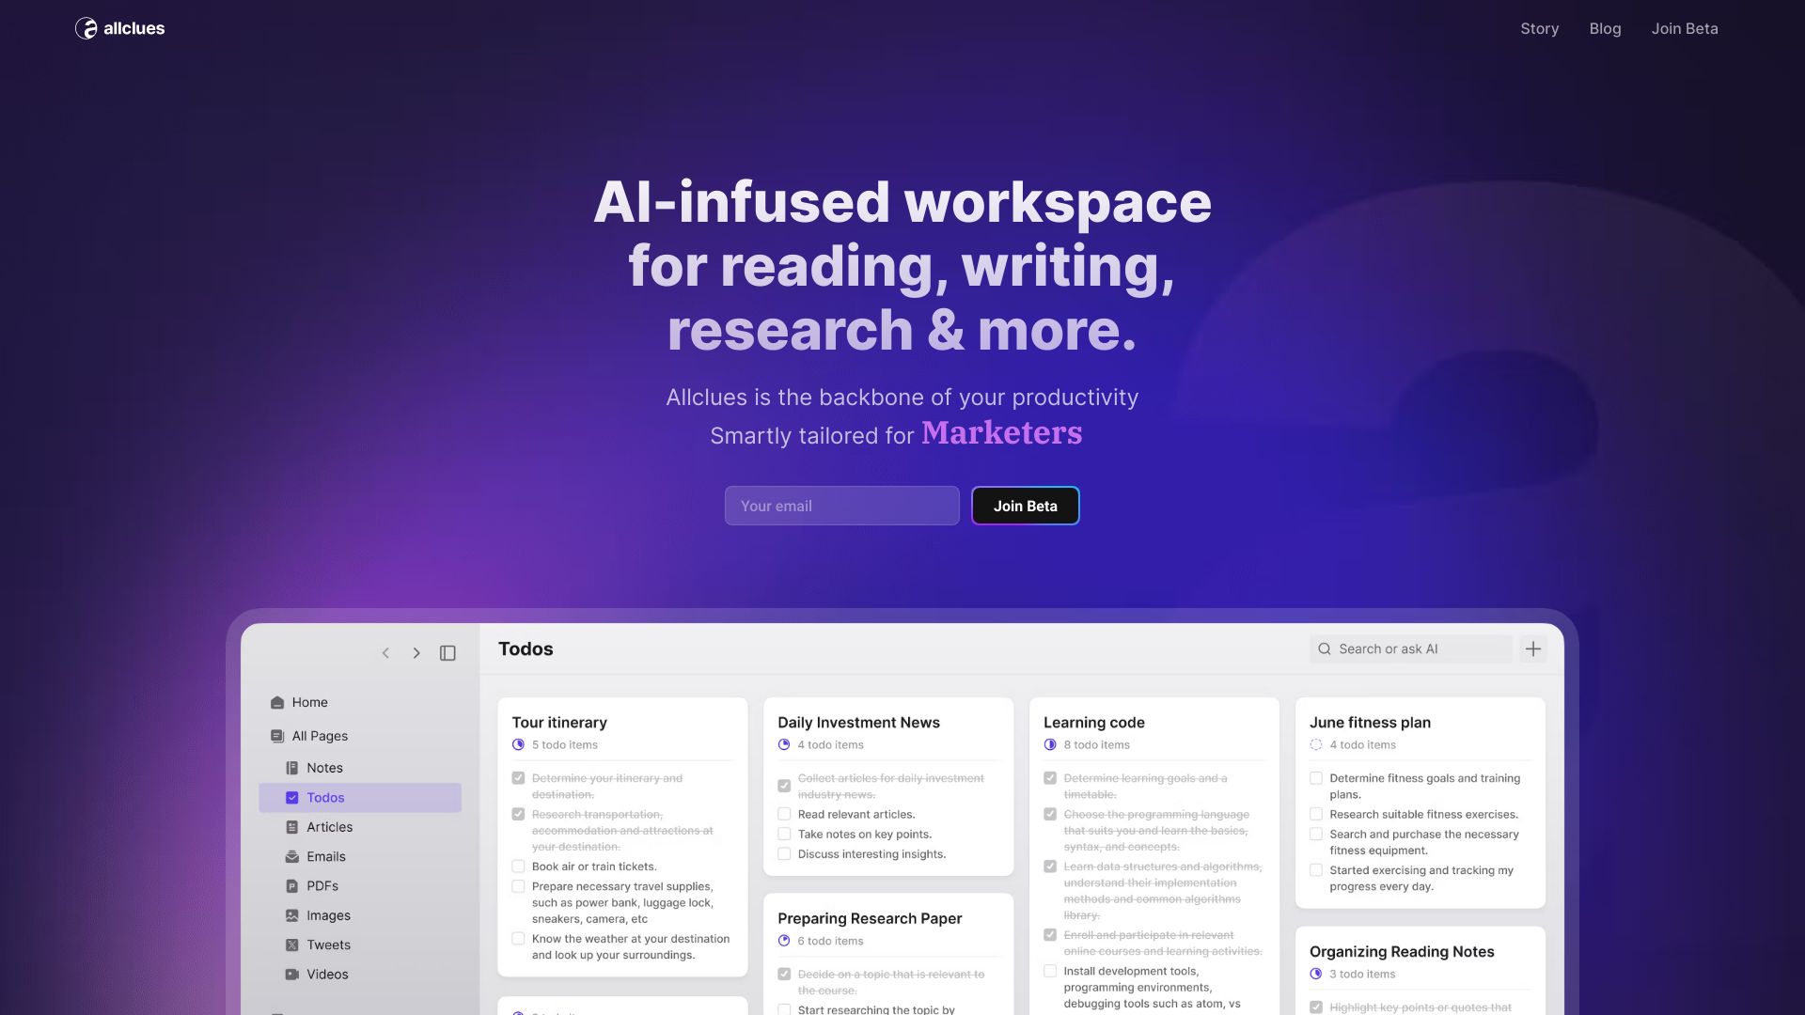Image resolution: width=1805 pixels, height=1015 pixels.
Task: Click the PDFs sidebar icon
Action: pyautogui.click(x=291, y=886)
